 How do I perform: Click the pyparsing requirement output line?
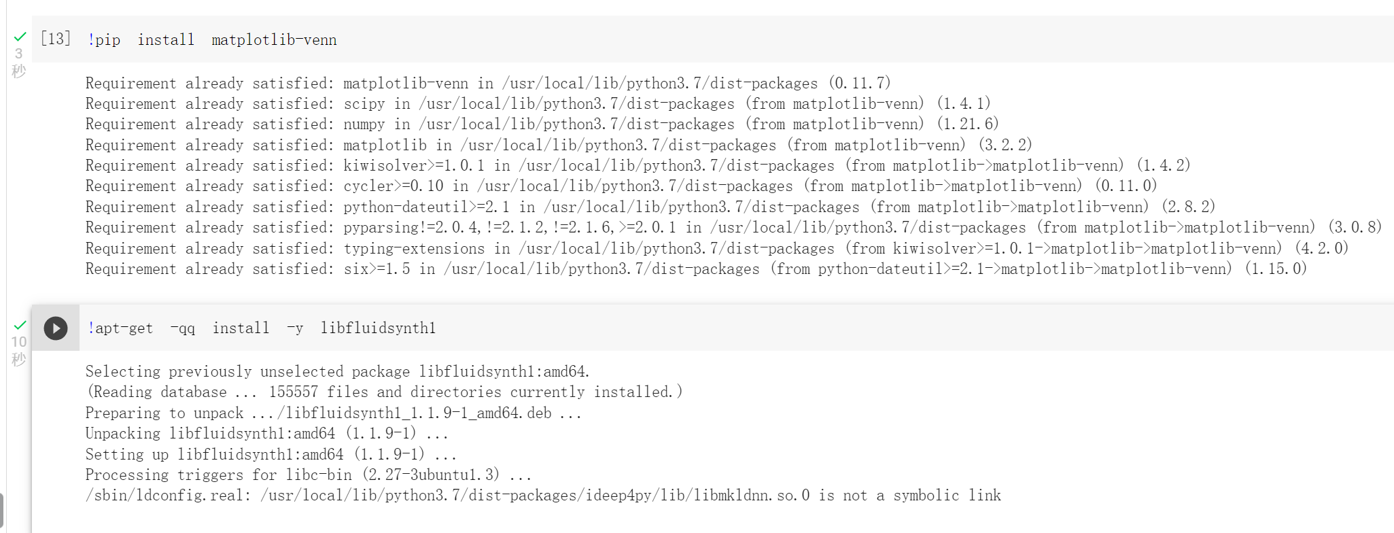[733, 227]
